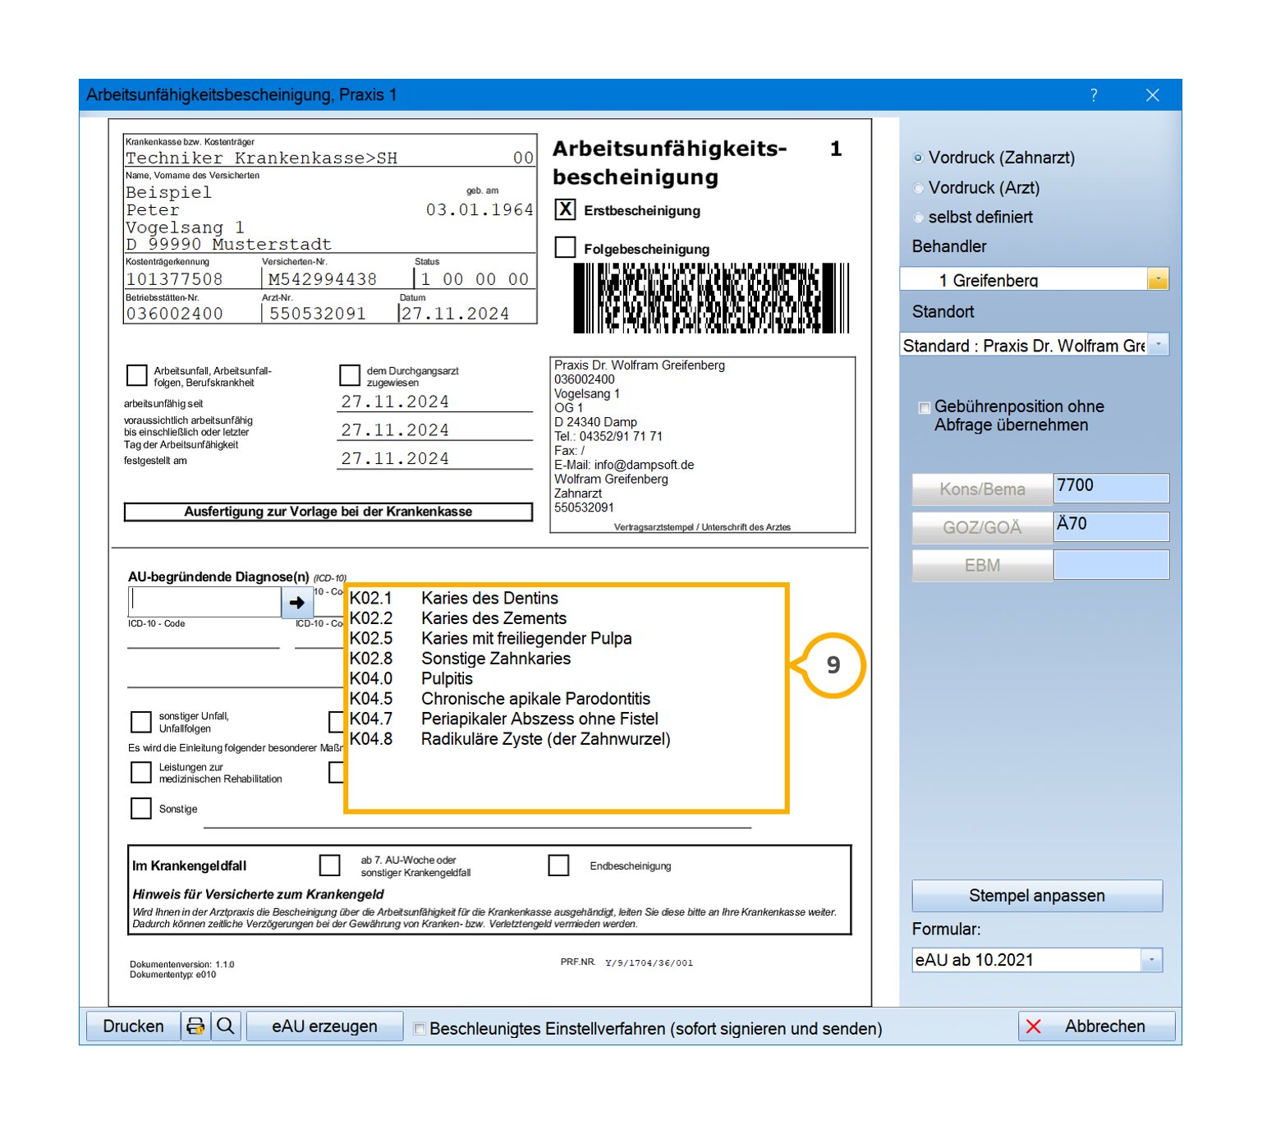This screenshot has width=1262, height=1125.
Task: Click the EBM button
Action: point(982,565)
